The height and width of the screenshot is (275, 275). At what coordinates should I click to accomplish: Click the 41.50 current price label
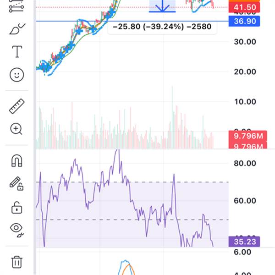pyautogui.click(x=244, y=7)
